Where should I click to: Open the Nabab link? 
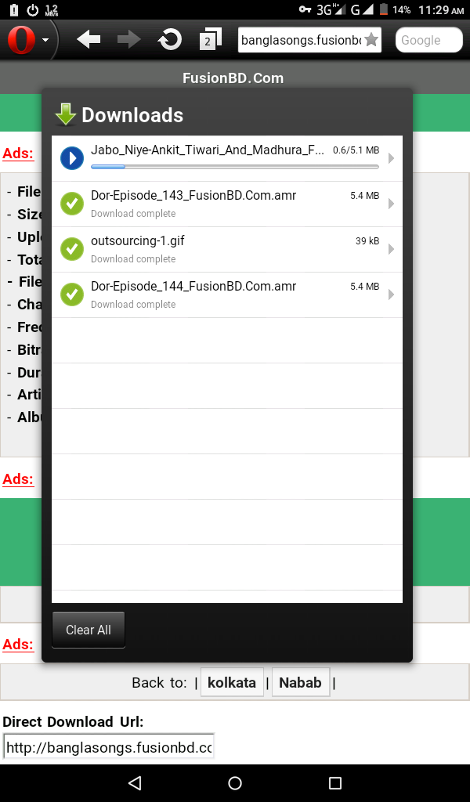point(301,682)
